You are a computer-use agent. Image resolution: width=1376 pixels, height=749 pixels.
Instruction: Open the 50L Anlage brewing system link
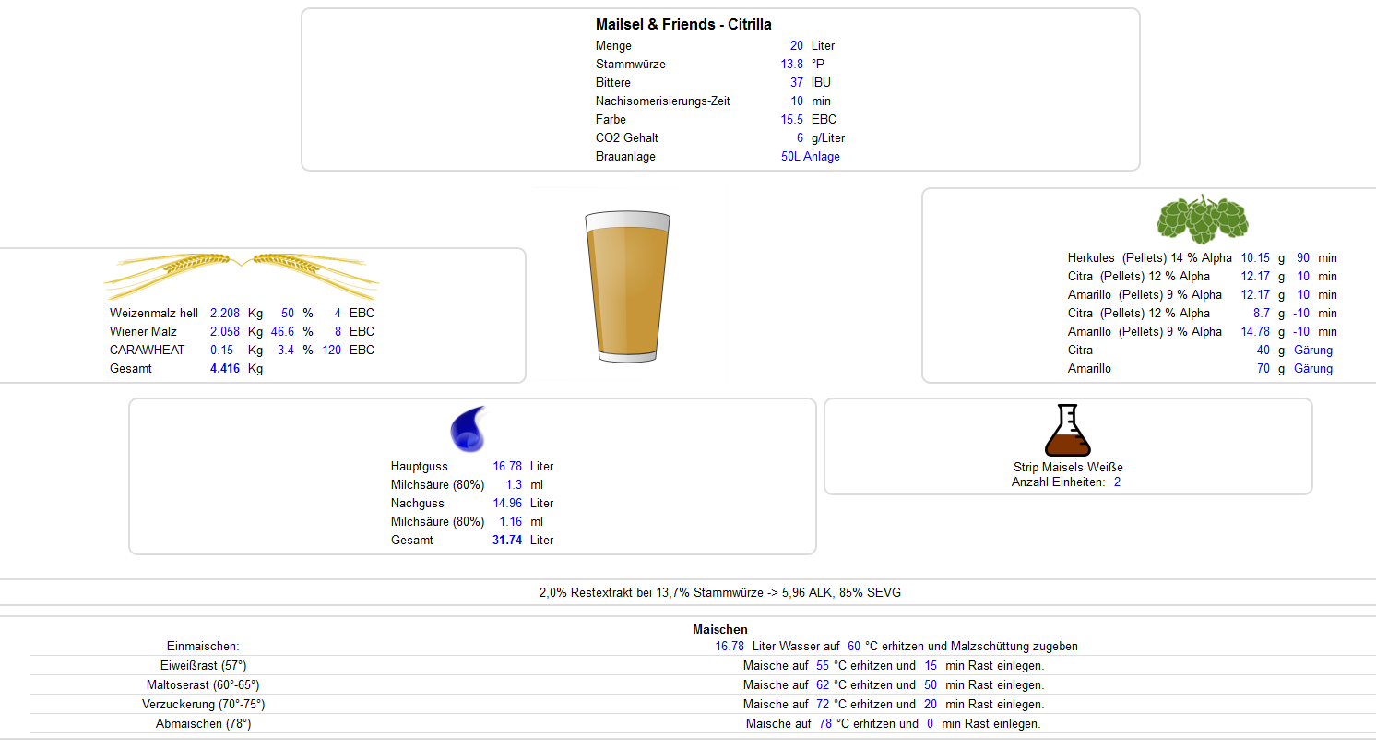tap(810, 157)
